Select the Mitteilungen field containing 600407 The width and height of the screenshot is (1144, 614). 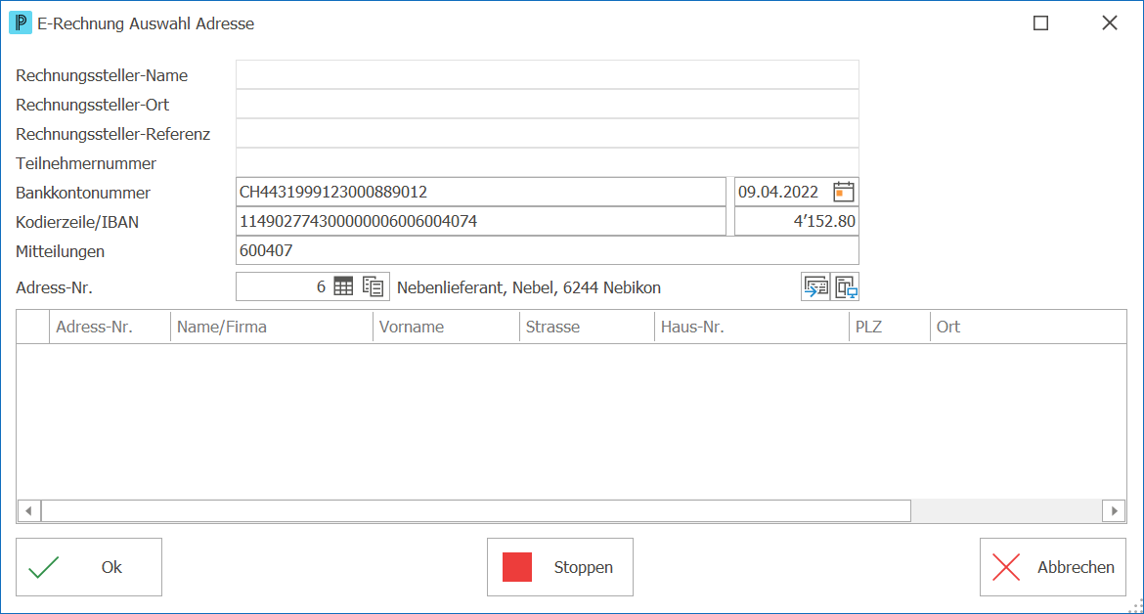coord(548,250)
